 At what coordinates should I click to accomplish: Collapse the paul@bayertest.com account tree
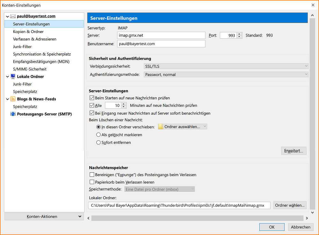[x=7, y=16]
